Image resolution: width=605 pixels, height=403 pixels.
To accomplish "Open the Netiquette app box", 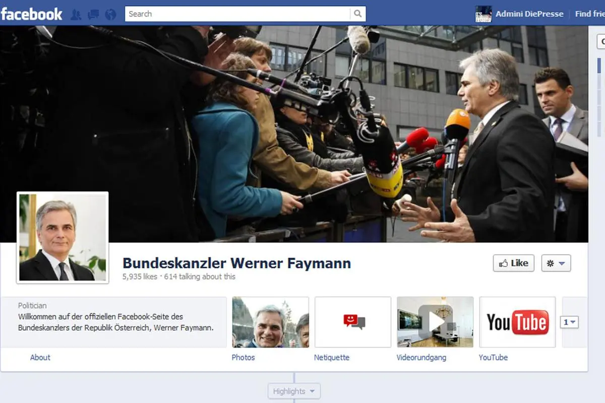I will [x=352, y=322].
